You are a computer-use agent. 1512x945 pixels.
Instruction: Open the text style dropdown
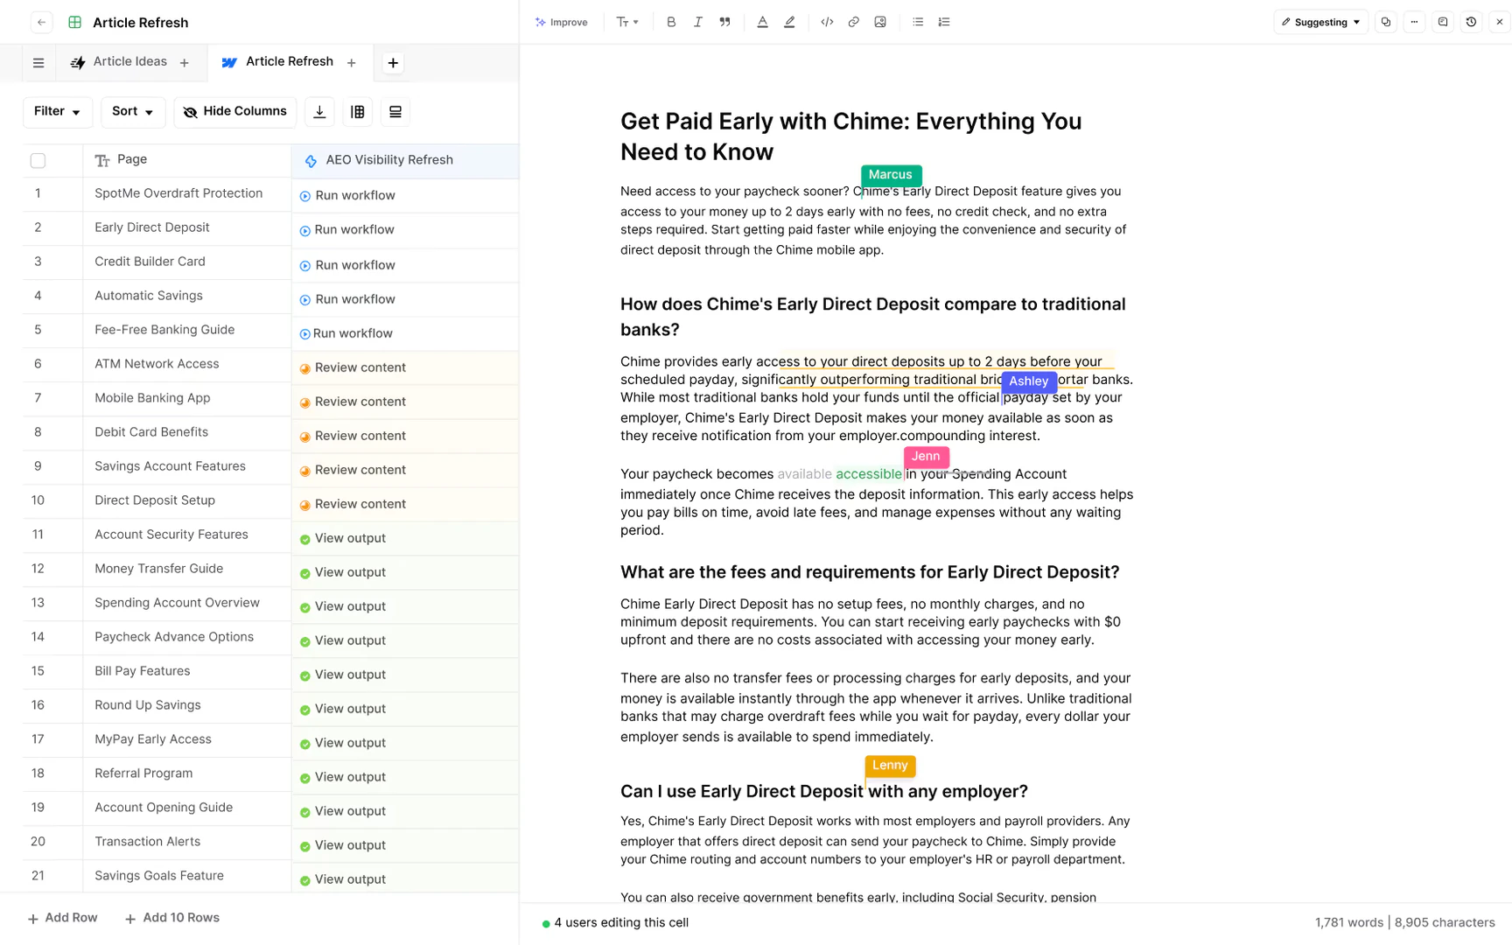(x=626, y=22)
